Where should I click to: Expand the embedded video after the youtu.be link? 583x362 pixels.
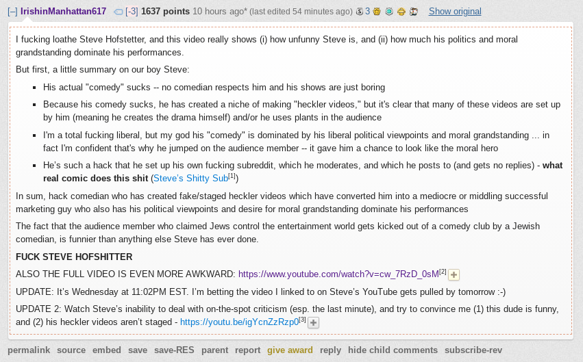pyautogui.click(x=314, y=322)
